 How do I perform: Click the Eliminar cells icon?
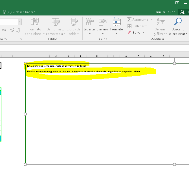coord(103,22)
